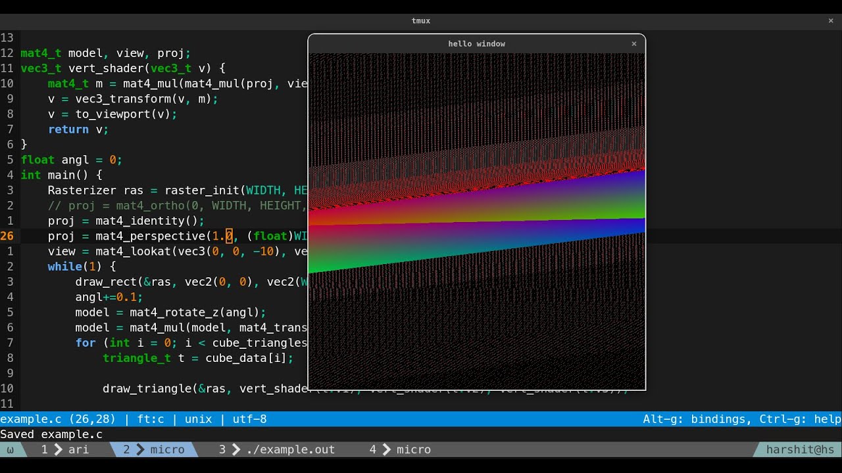The image size is (842, 473).
Task: Click the draw_triangle call line
Action: pyautogui.click(x=205, y=389)
